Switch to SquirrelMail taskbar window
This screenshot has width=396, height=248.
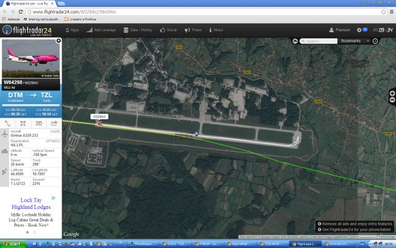click(240, 244)
